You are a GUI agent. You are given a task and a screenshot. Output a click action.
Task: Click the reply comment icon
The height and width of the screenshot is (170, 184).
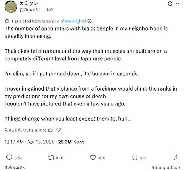tap(9, 157)
